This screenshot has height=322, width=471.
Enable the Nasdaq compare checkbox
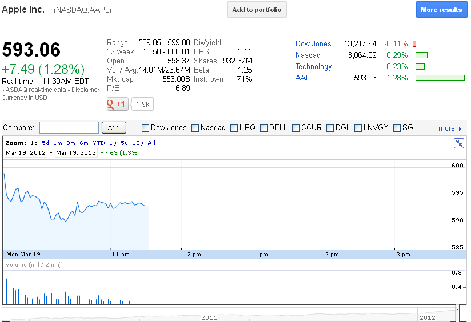tap(195, 128)
